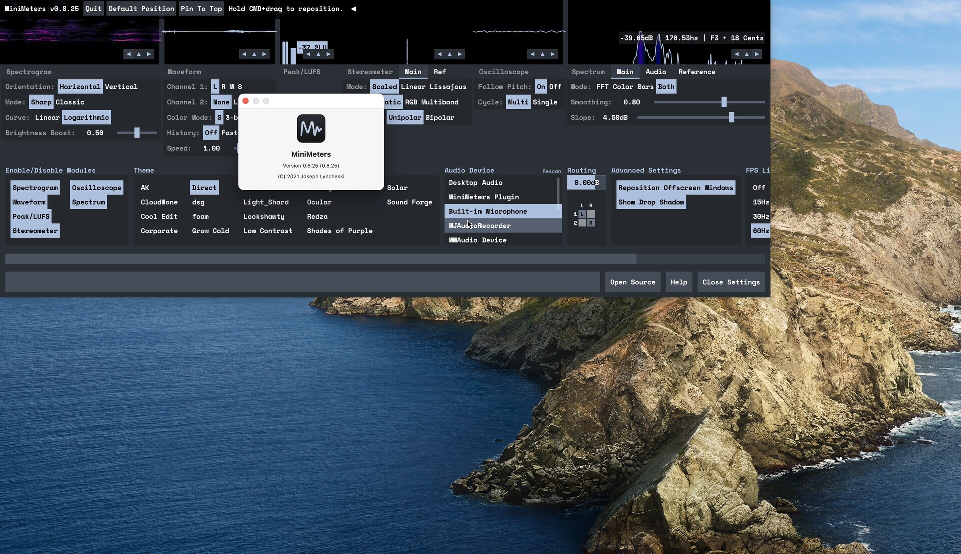
Task: Switch to Spectrum Audio tab
Action: click(x=655, y=72)
